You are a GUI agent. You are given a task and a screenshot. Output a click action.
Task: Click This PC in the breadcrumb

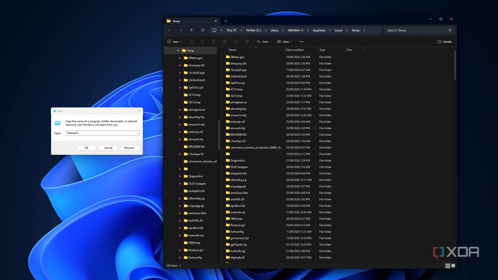(x=231, y=30)
